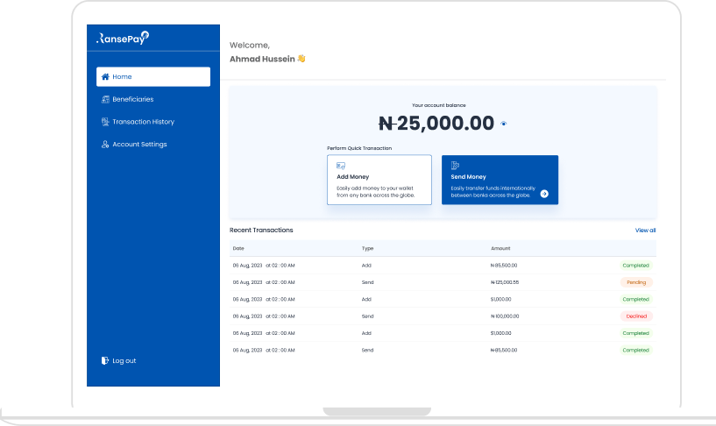This screenshot has height=426, width=716.
Task: Click the Beneficiaries sidebar icon
Action: pos(105,100)
